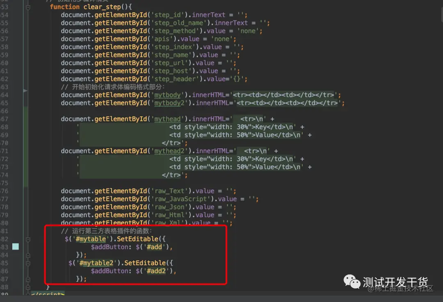Click $addButton on the '#add2' line
The image size is (443, 302).
click(x=110, y=271)
